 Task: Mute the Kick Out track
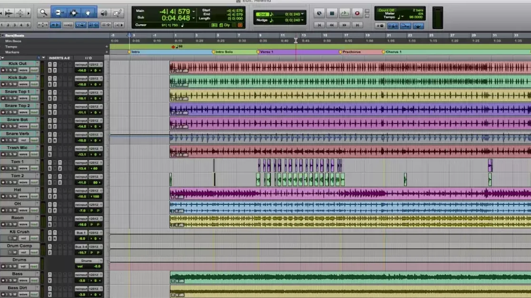point(15,70)
